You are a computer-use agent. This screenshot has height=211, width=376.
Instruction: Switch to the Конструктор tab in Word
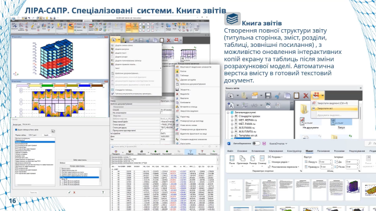tap(294, 151)
